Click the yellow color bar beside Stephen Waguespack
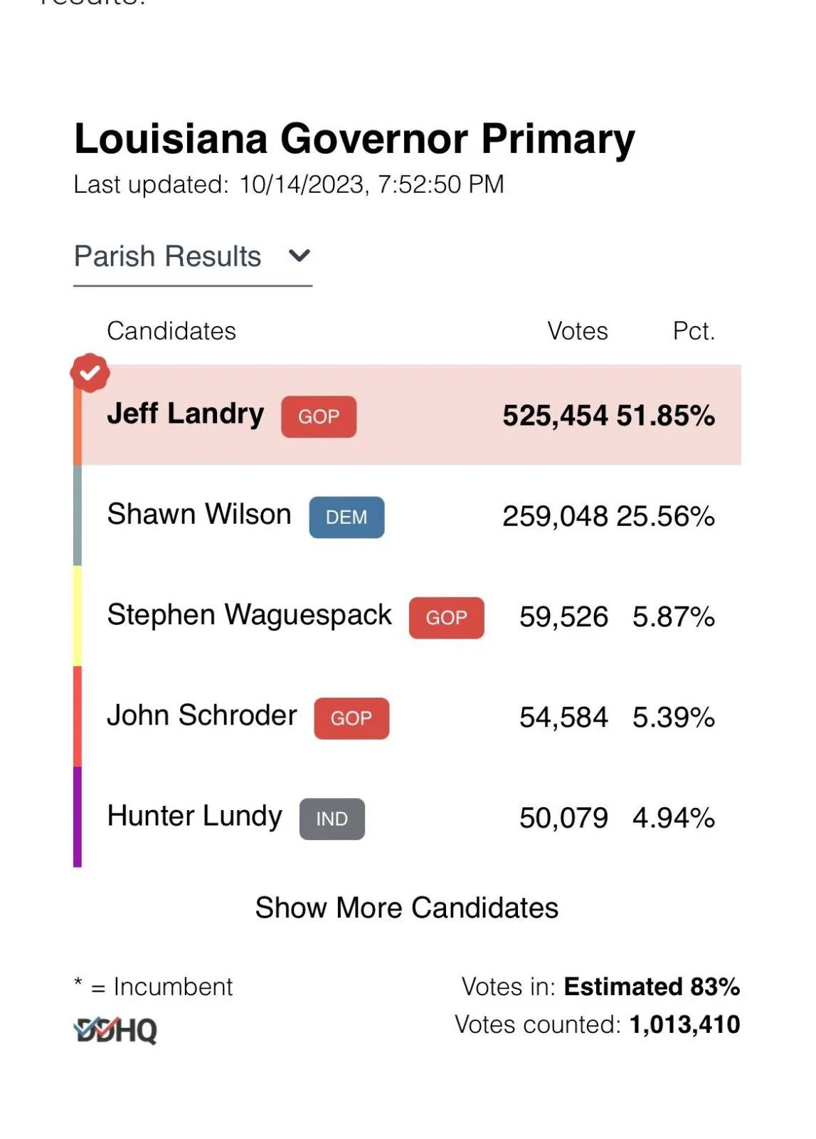816x1139 pixels. click(x=78, y=616)
